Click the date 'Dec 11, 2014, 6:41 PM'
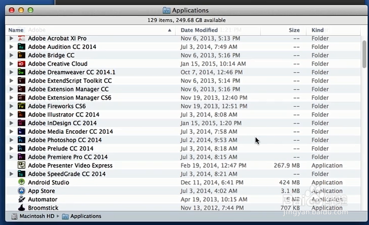The height and width of the screenshot is (225, 369). (x=212, y=182)
